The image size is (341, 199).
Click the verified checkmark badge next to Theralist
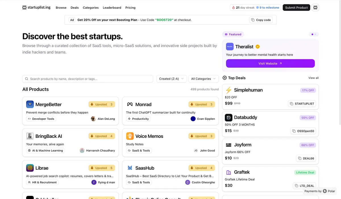[257, 46]
